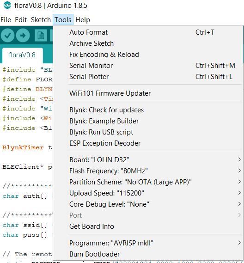This screenshot has width=244, height=263.
Task: Open the Serial Plotter
Action: coord(148,77)
